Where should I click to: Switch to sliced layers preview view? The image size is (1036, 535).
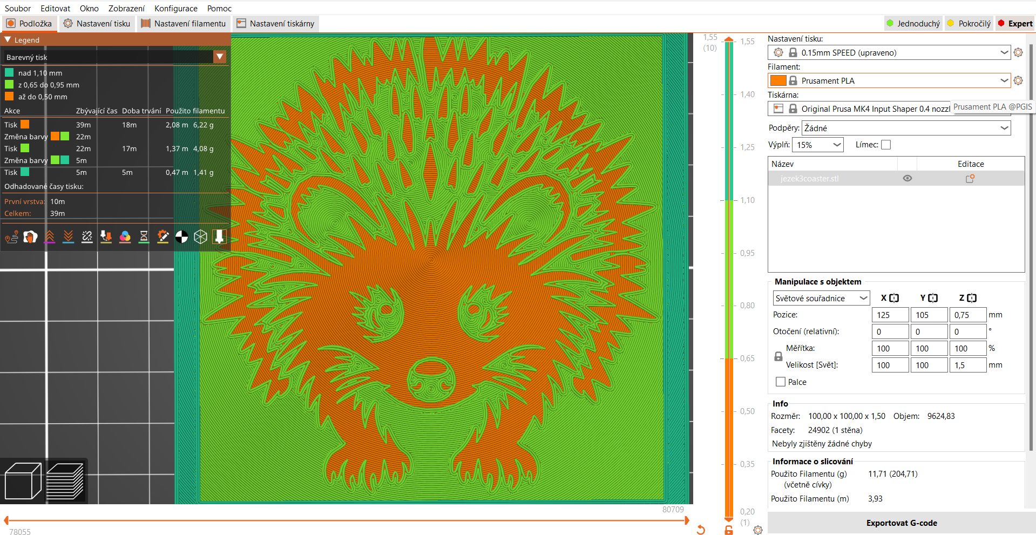pyautogui.click(x=65, y=481)
